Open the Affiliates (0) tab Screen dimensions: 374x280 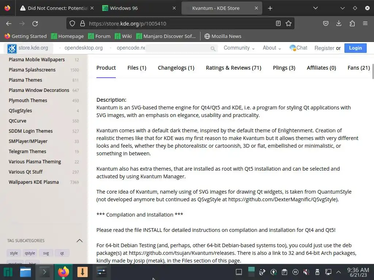(x=321, y=68)
